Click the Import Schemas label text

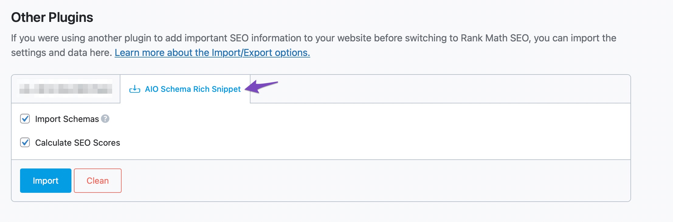click(x=67, y=119)
